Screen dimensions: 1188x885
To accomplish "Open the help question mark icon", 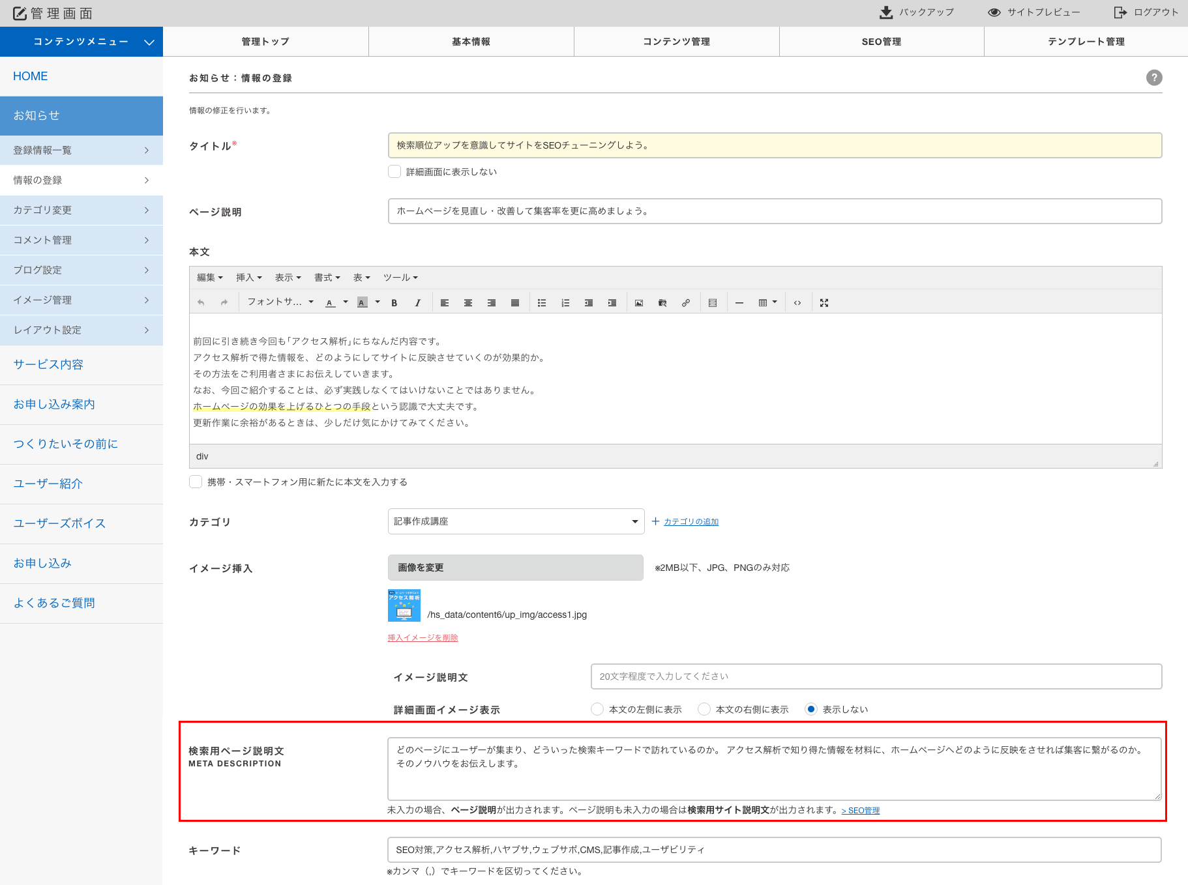I will click(x=1154, y=78).
